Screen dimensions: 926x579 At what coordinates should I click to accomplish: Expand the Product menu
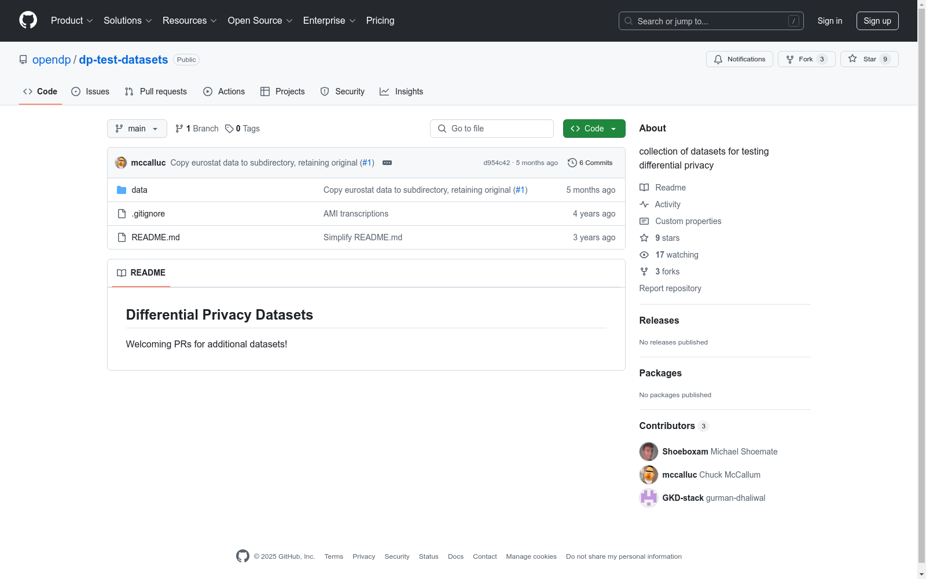(72, 21)
